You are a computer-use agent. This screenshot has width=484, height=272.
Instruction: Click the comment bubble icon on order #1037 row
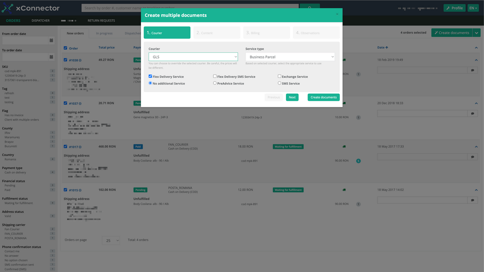pyautogui.click(x=472, y=113)
